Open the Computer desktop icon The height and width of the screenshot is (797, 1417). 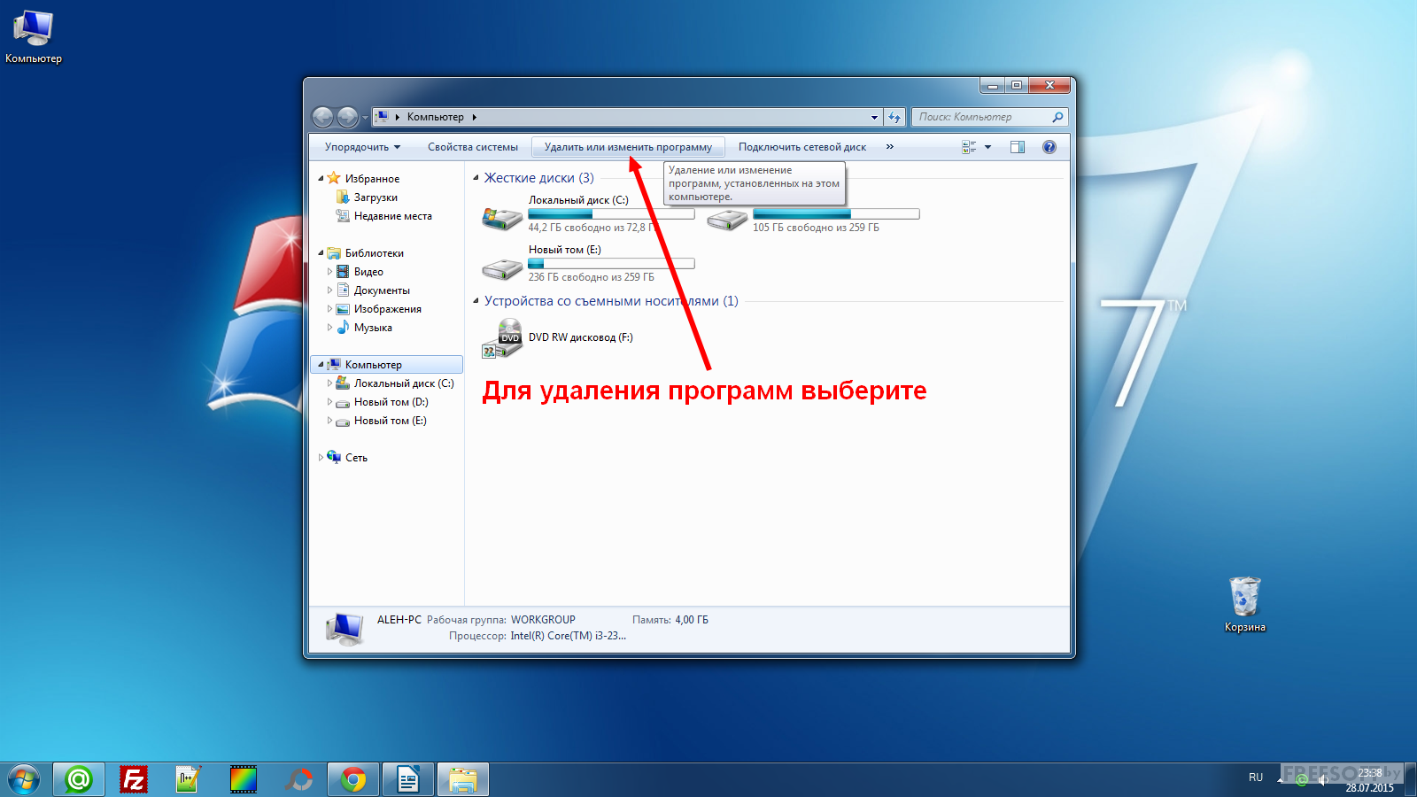pyautogui.click(x=33, y=37)
